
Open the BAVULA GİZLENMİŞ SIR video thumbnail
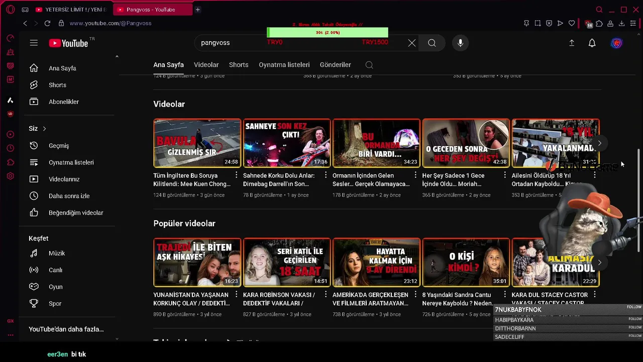197,143
